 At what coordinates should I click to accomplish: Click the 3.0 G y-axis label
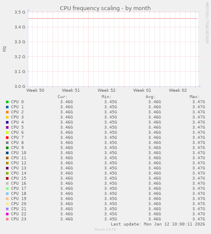coord(20,86)
